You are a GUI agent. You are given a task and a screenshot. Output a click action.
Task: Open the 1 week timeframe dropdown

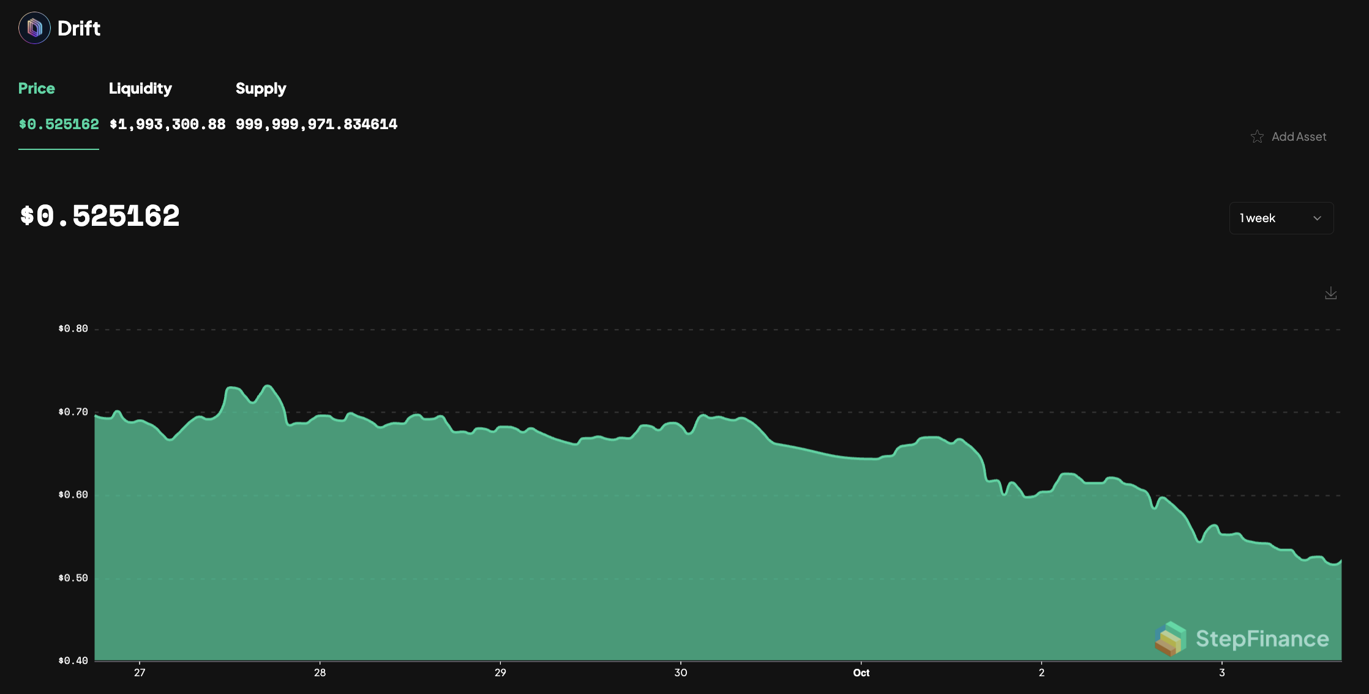(1281, 218)
